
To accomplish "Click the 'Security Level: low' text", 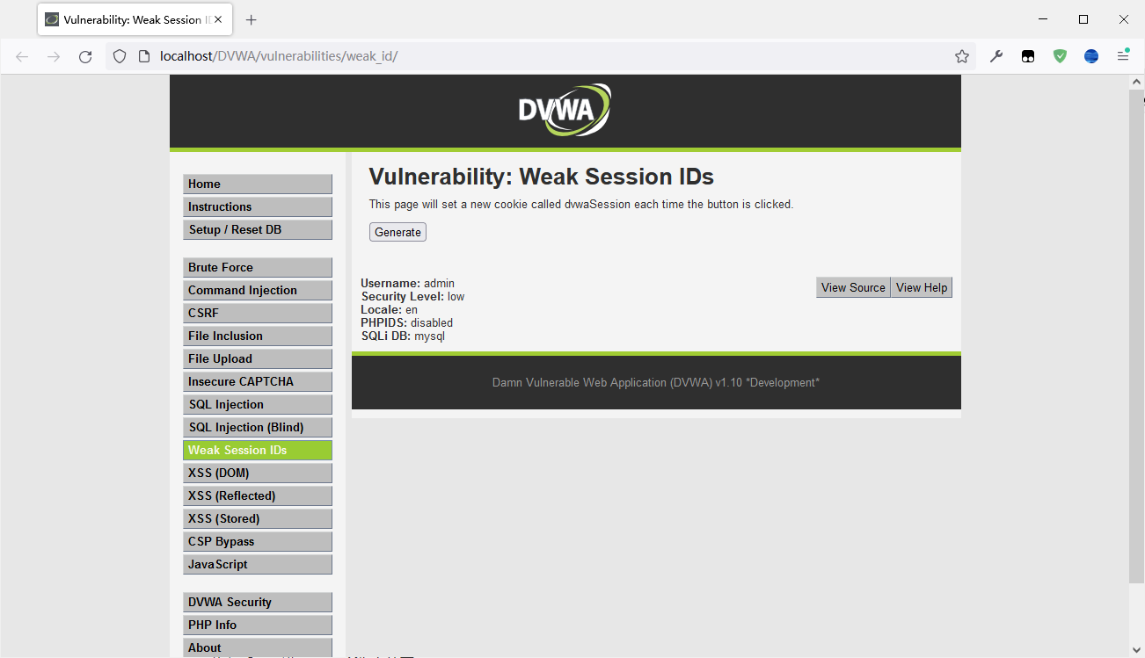I will click(412, 297).
